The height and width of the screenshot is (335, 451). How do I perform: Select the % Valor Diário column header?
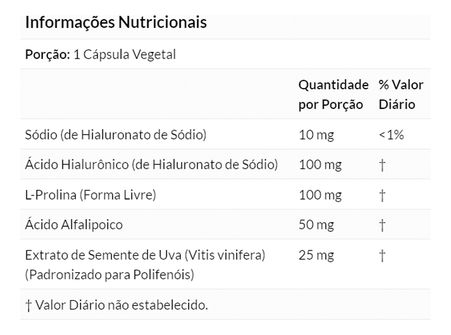(400, 95)
